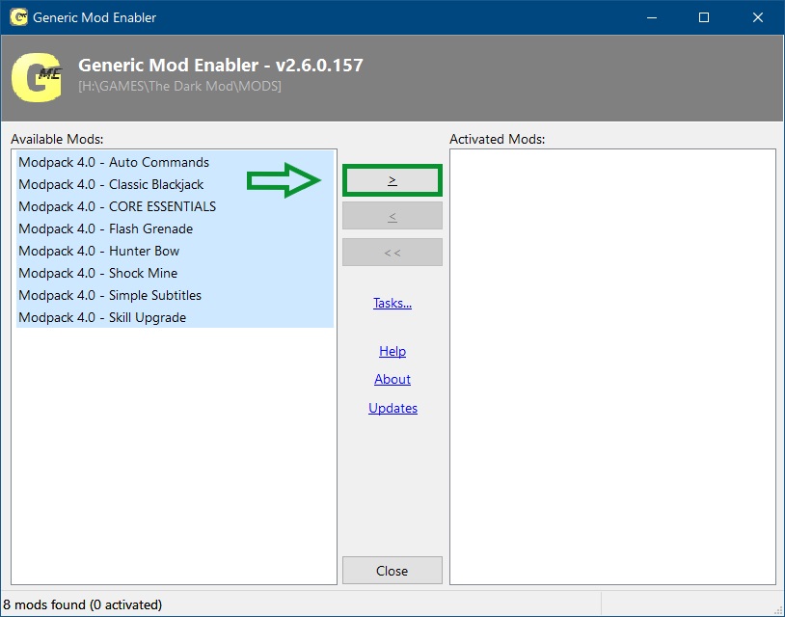Select Modpack 4.0 - Hunter Bow
785x617 pixels.
(175, 251)
